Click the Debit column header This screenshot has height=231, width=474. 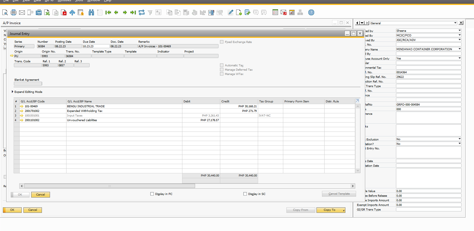[x=201, y=102]
